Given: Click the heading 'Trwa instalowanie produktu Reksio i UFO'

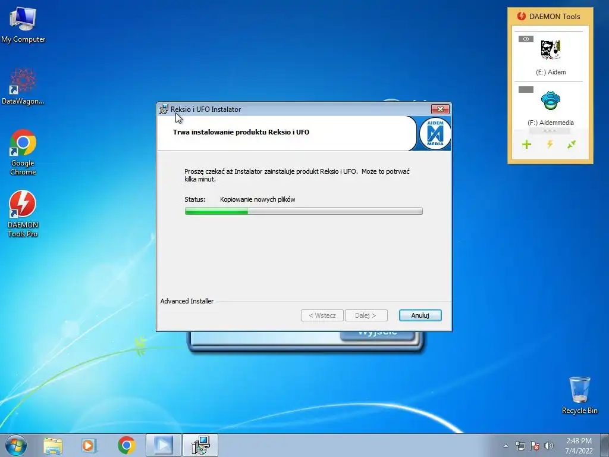Looking at the screenshot, I should pyautogui.click(x=241, y=132).
